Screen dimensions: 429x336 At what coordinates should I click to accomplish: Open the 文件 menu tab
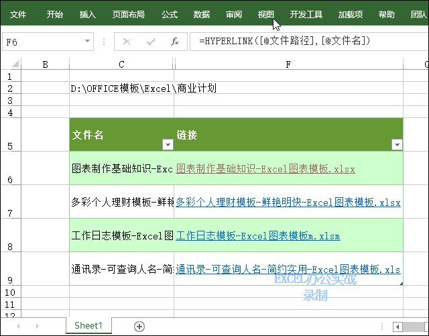click(18, 14)
